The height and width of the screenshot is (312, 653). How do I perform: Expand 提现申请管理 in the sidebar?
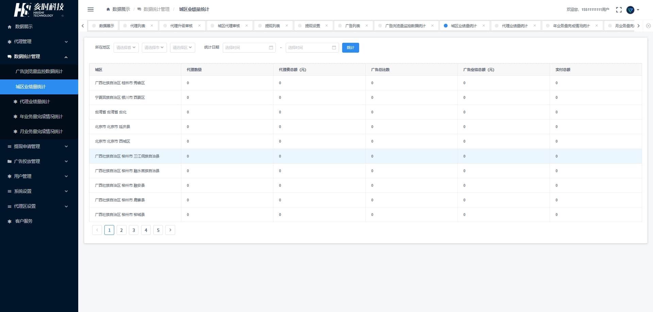pyautogui.click(x=39, y=146)
